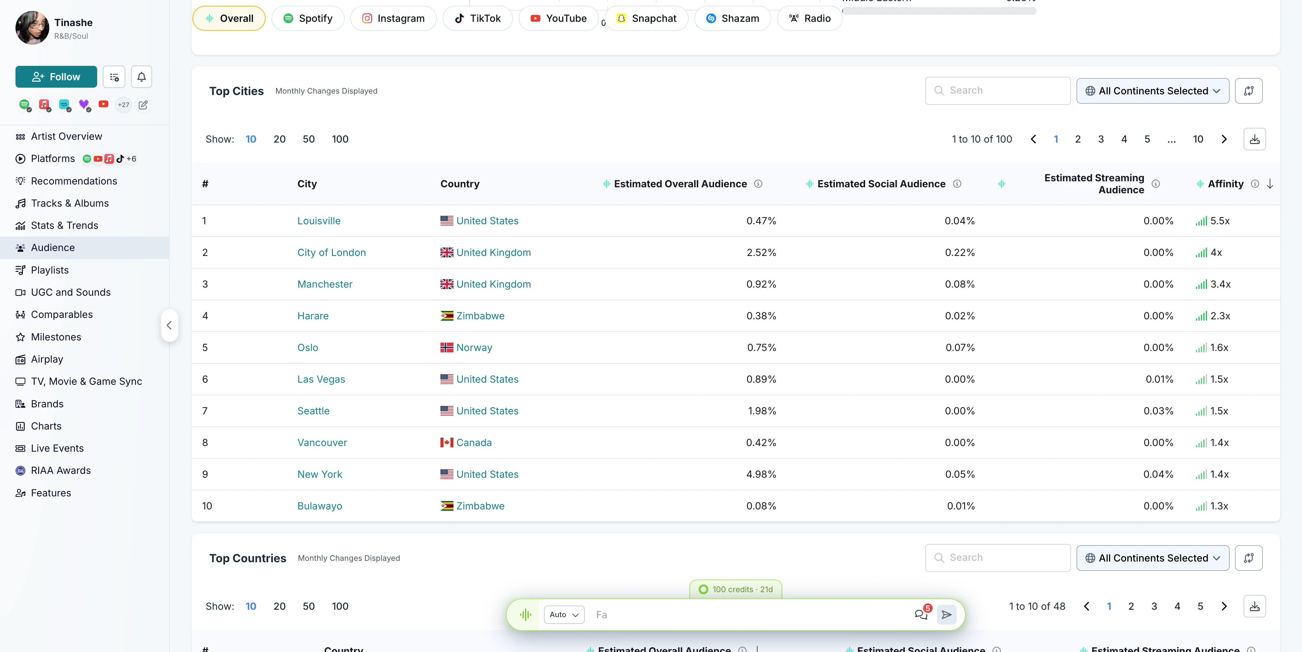Screen dimensions: 1302x652
Task: Select the Overall platform filter
Action: (229, 18)
